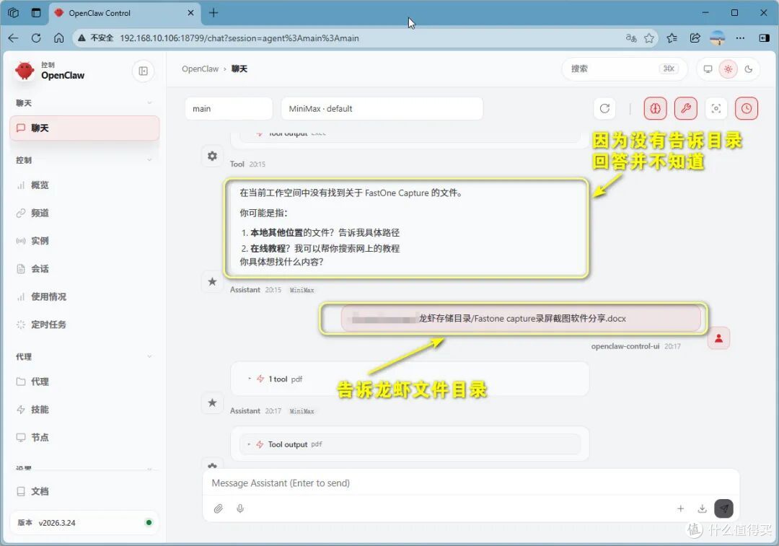Switch to light theme sun icon
This screenshot has width=779, height=546.
pos(729,69)
